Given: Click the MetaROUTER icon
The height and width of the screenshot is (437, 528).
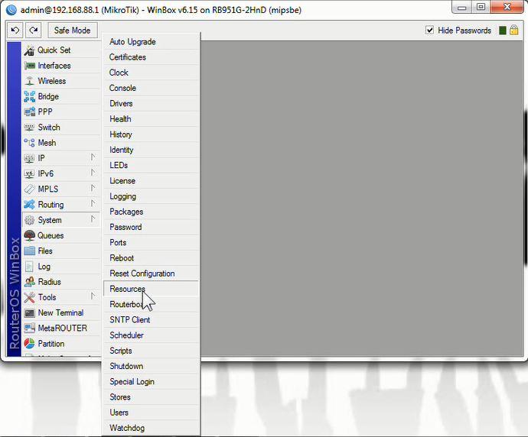Looking at the screenshot, I should coord(29,328).
